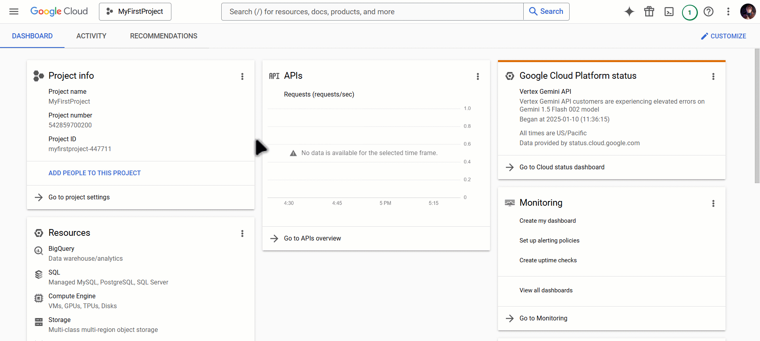Click the magnifier icon in Search button

click(x=533, y=11)
